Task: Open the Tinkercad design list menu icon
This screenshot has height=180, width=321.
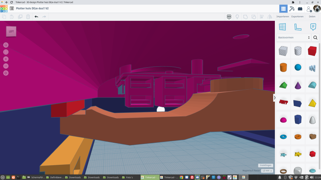Action: click(12, 8)
